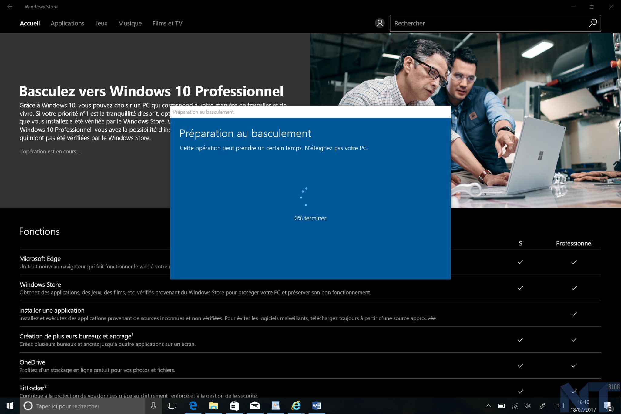Open the Mail app taskbar icon
Screen dimensions: 621x414
click(x=255, y=406)
